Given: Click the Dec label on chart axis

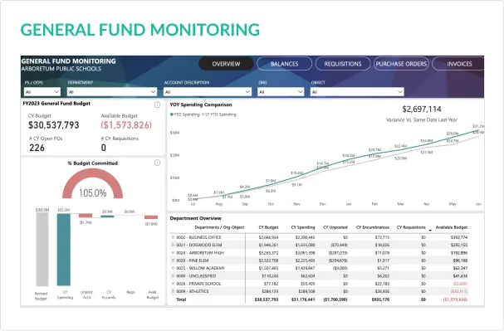Looking at the screenshot, I should point(323,204).
